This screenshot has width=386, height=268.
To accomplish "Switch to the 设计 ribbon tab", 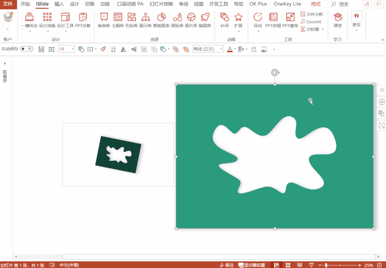I will [x=74, y=4].
